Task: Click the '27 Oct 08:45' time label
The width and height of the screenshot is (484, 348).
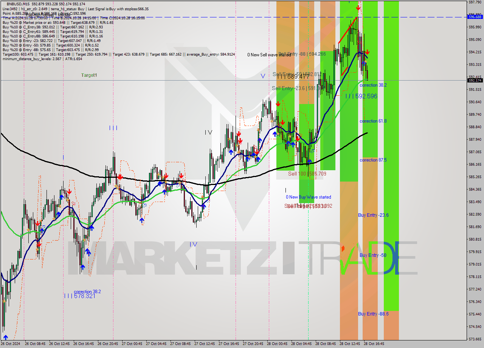Action: [x=180, y=344]
